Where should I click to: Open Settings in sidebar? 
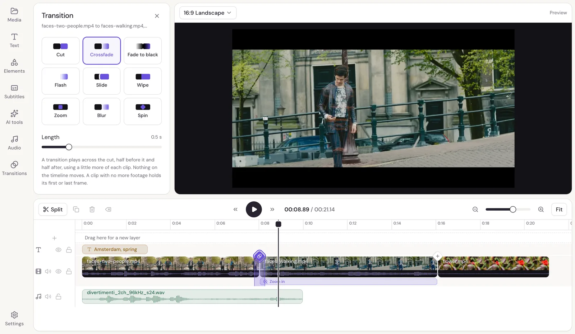coord(14,319)
